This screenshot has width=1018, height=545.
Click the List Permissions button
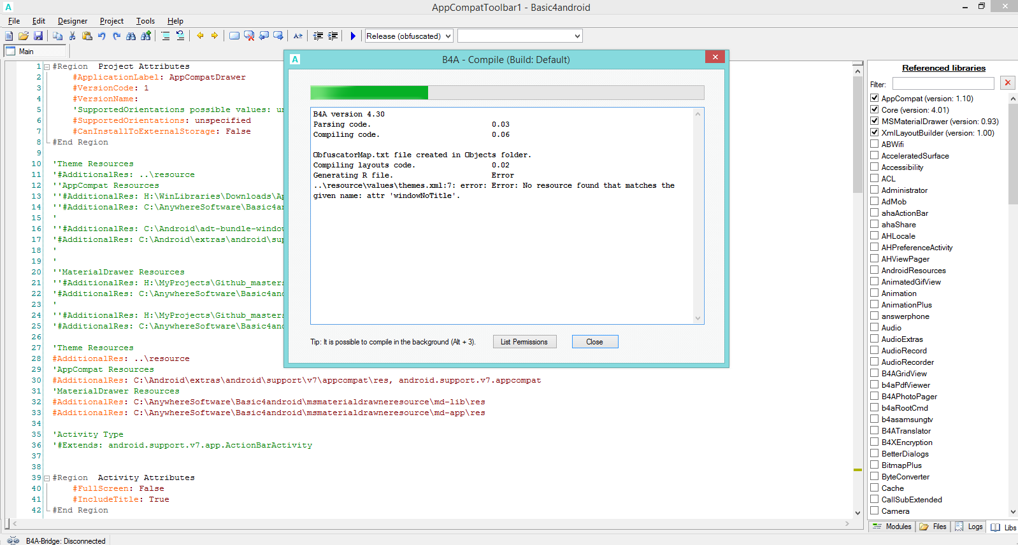point(524,342)
